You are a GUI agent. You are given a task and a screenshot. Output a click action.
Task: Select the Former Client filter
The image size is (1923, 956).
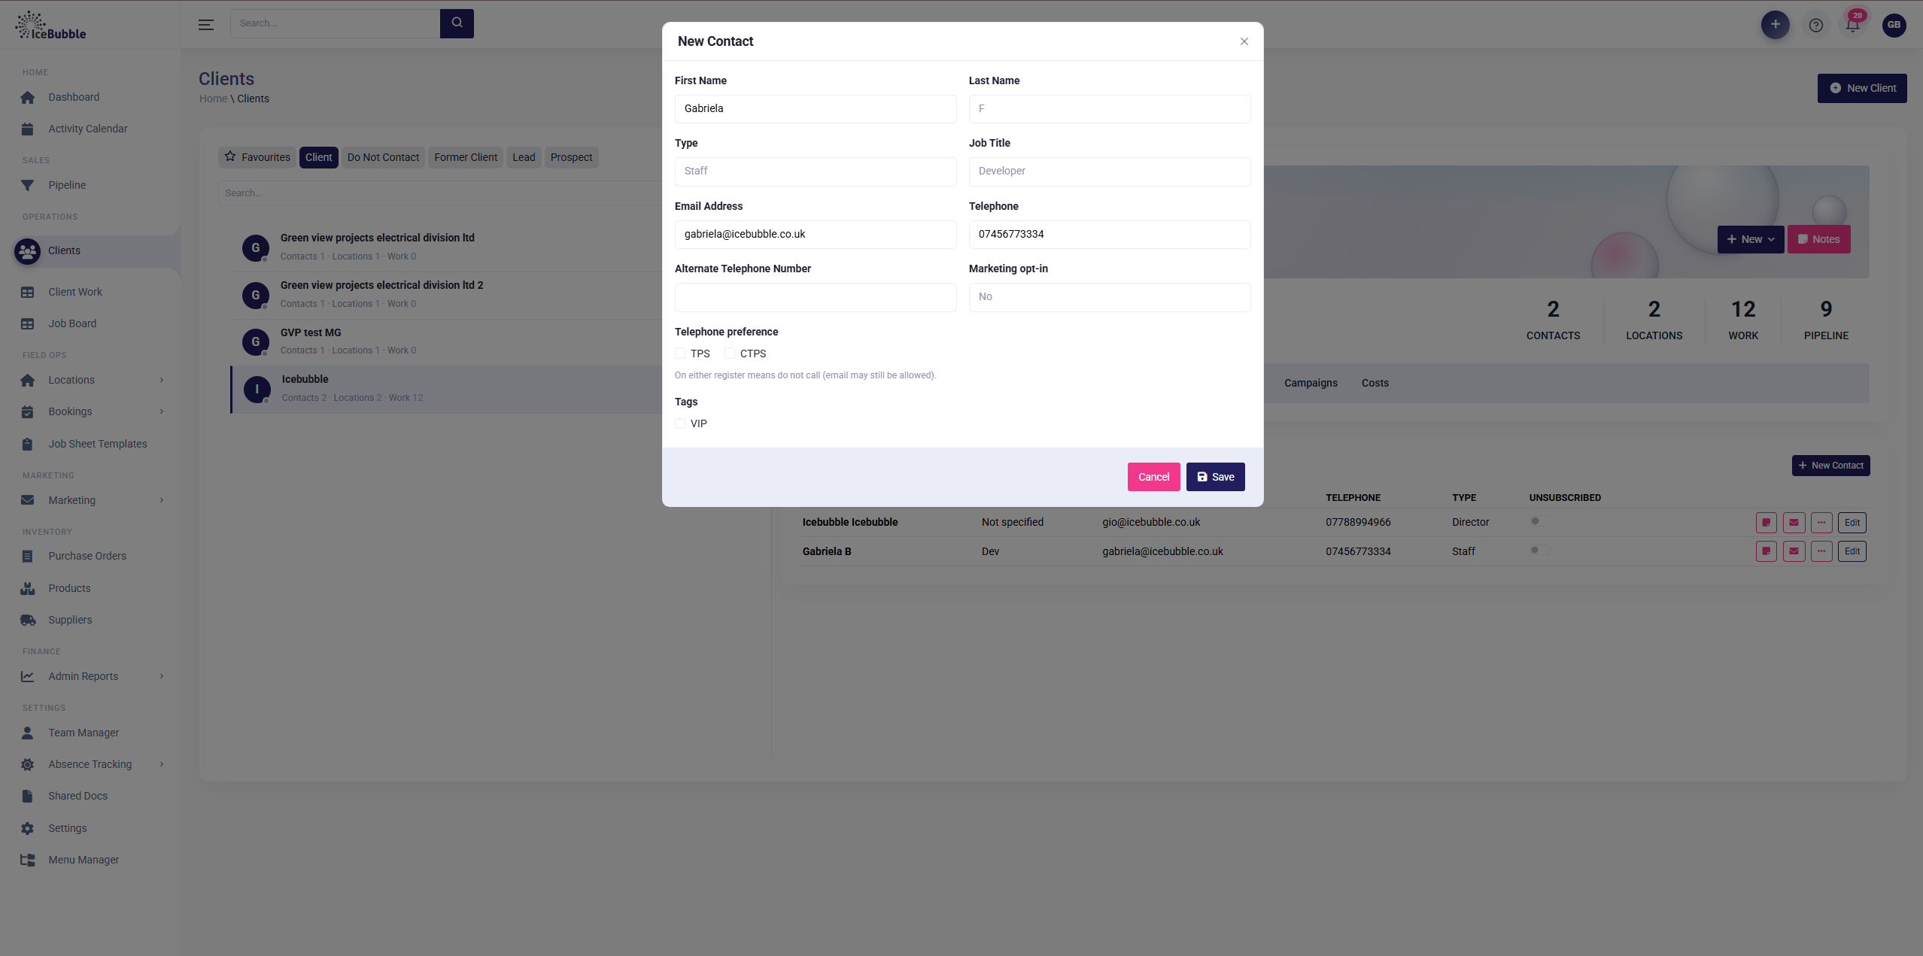click(466, 158)
